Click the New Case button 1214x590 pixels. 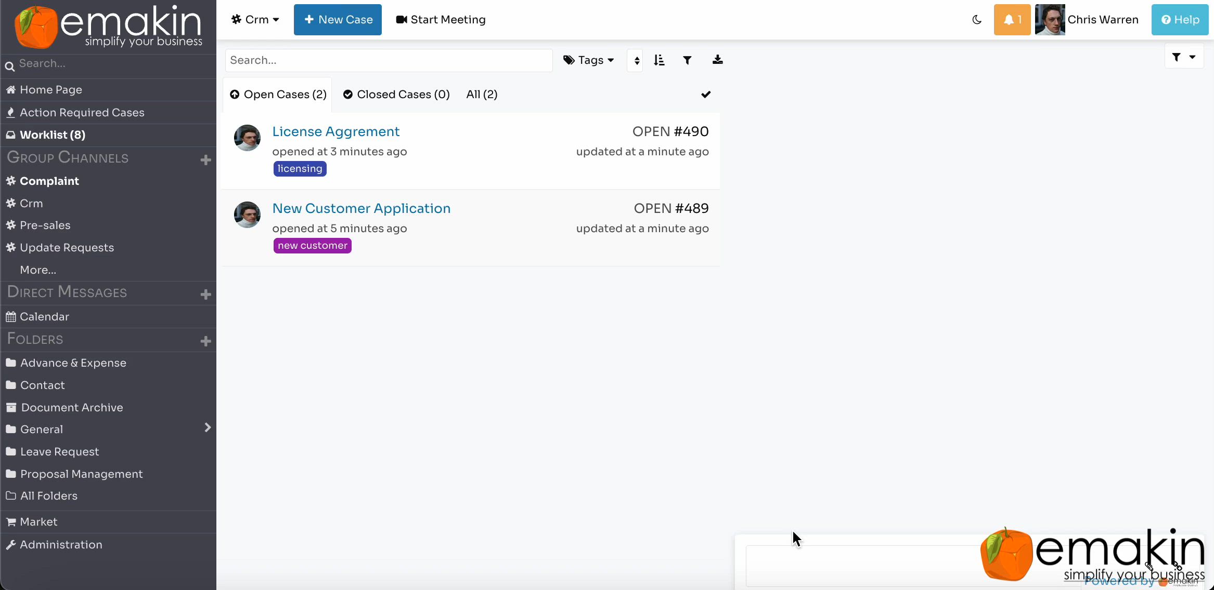point(338,20)
